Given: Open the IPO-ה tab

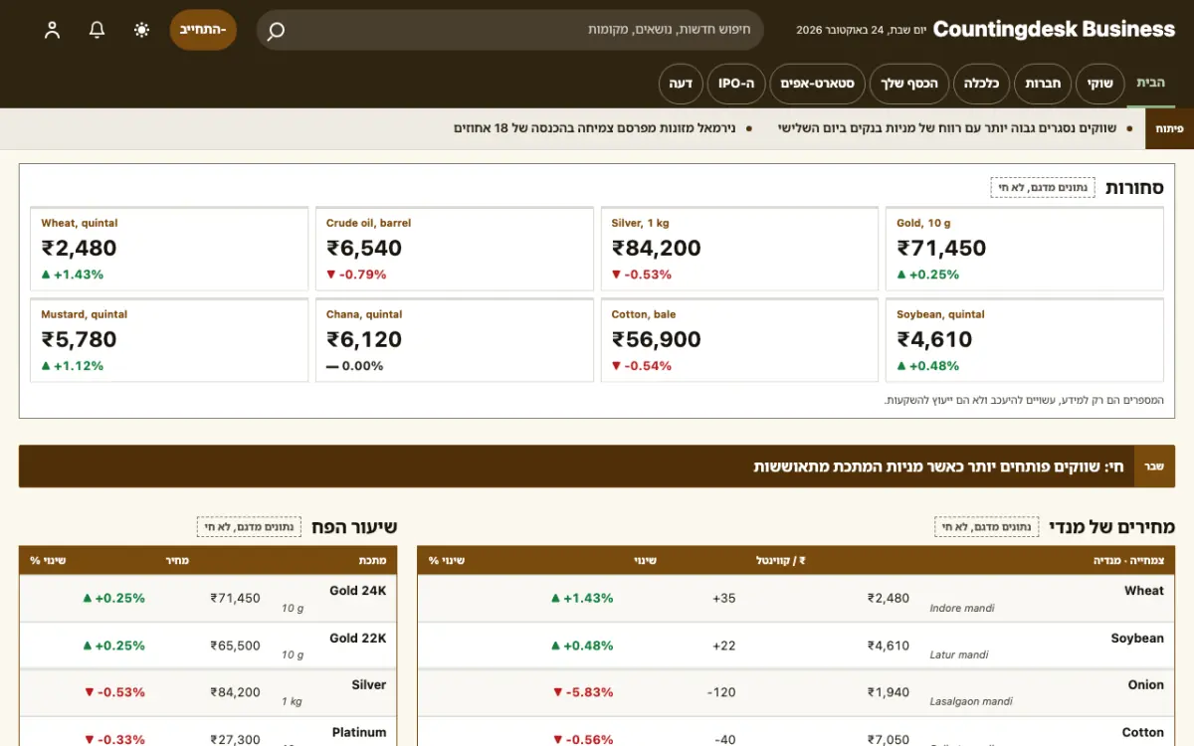Looking at the screenshot, I should tap(737, 84).
